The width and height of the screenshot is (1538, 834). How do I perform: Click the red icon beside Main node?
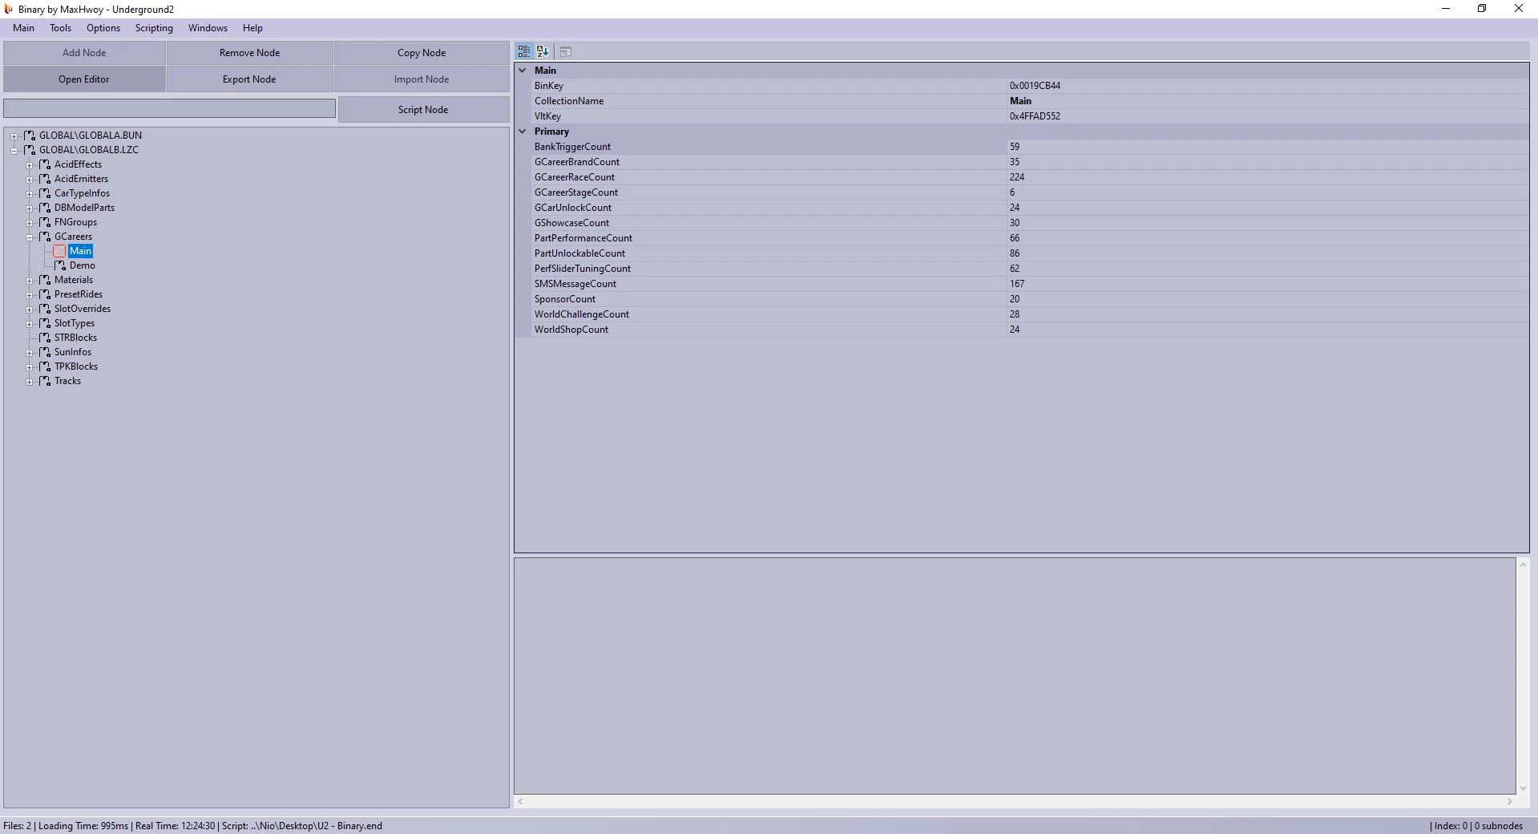[59, 251]
